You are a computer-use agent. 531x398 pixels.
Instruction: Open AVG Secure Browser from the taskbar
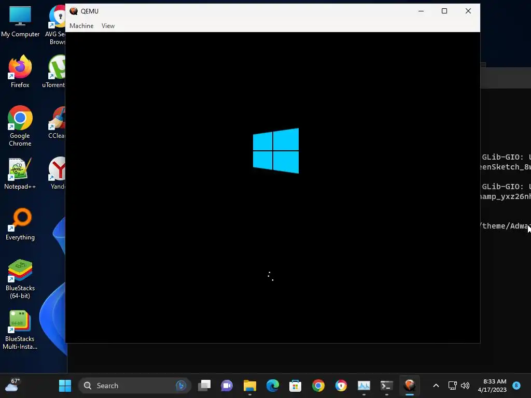point(341,386)
